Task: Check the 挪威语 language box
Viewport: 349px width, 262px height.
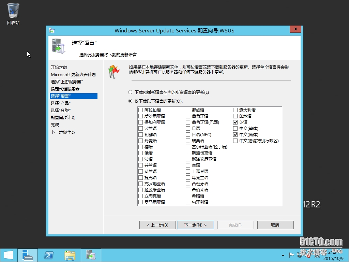Action: pos(188,110)
